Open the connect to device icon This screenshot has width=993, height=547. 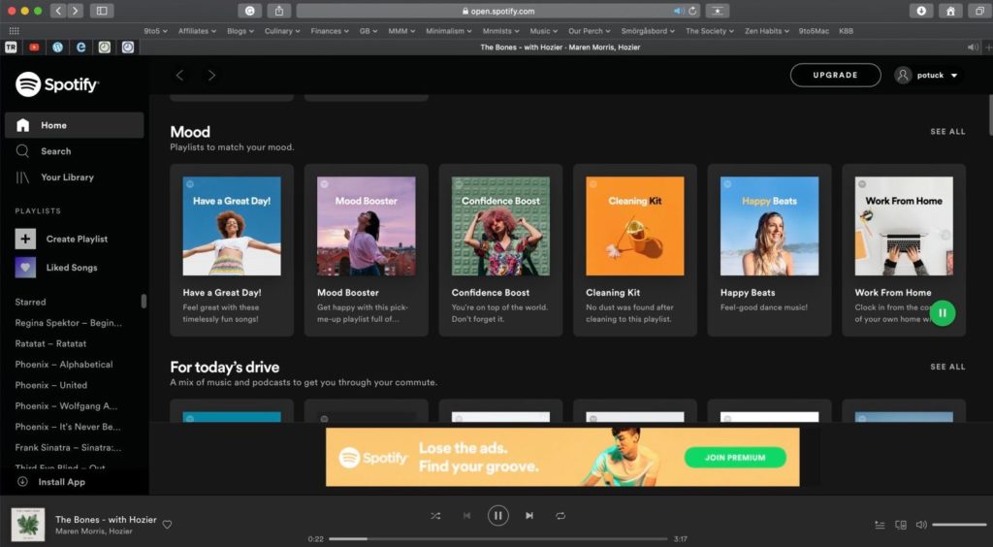point(901,525)
